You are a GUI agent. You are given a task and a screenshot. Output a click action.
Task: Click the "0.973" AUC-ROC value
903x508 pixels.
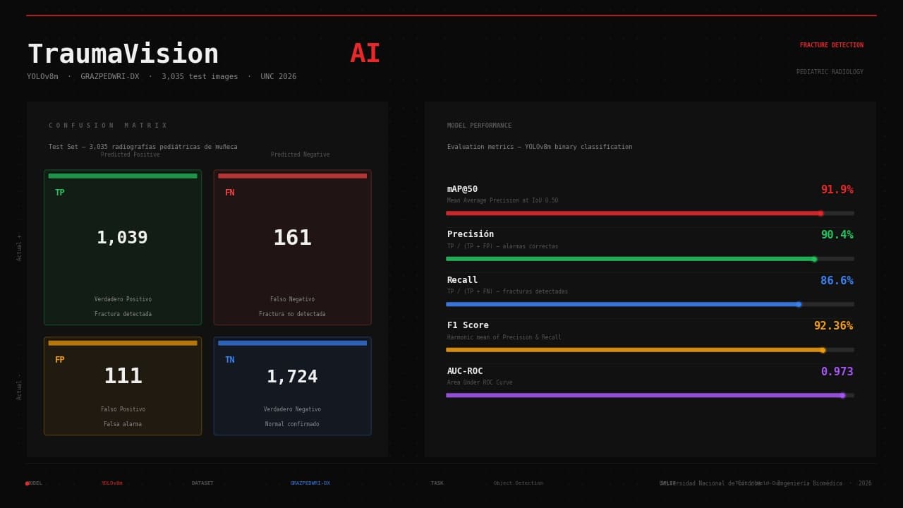click(x=837, y=372)
